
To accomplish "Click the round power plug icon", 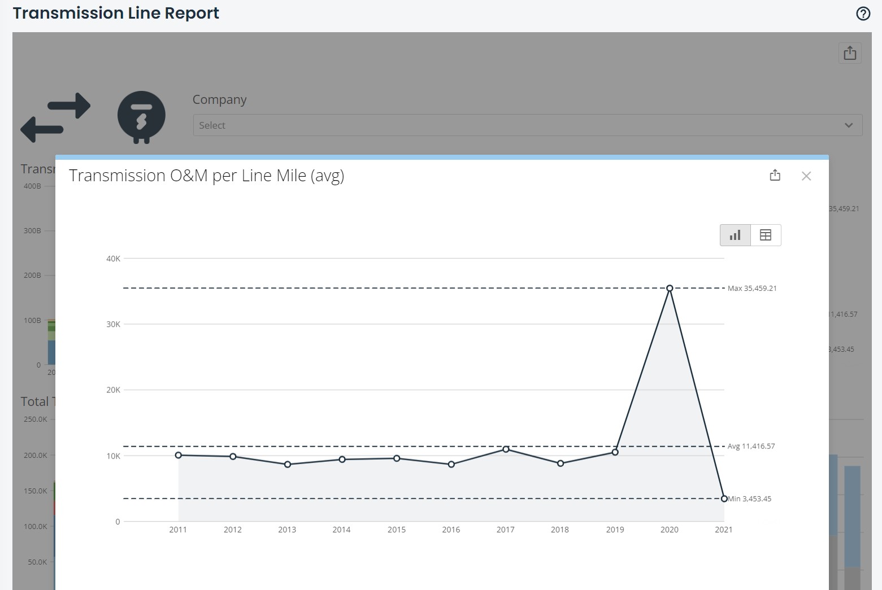I will [x=141, y=116].
